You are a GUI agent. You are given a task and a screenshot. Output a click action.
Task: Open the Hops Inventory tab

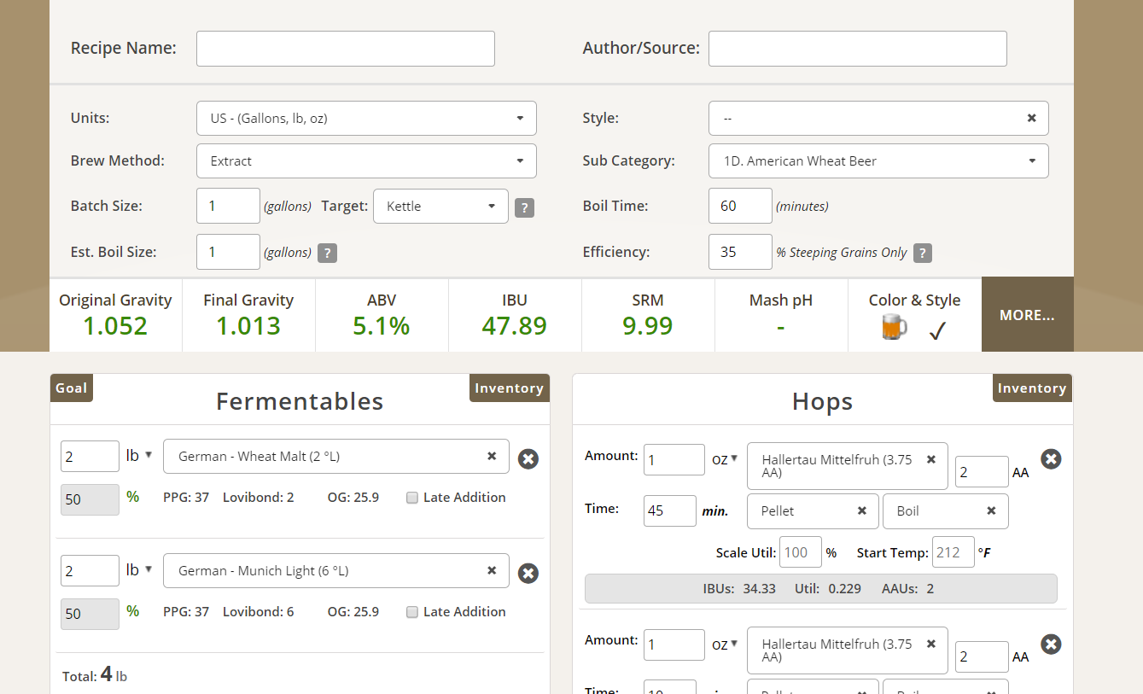(1032, 388)
